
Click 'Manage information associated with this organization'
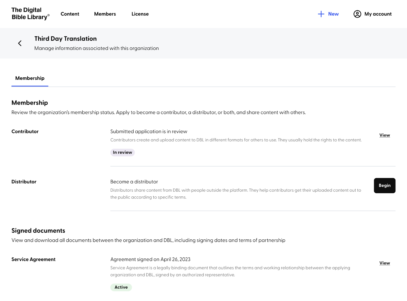tap(96, 48)
